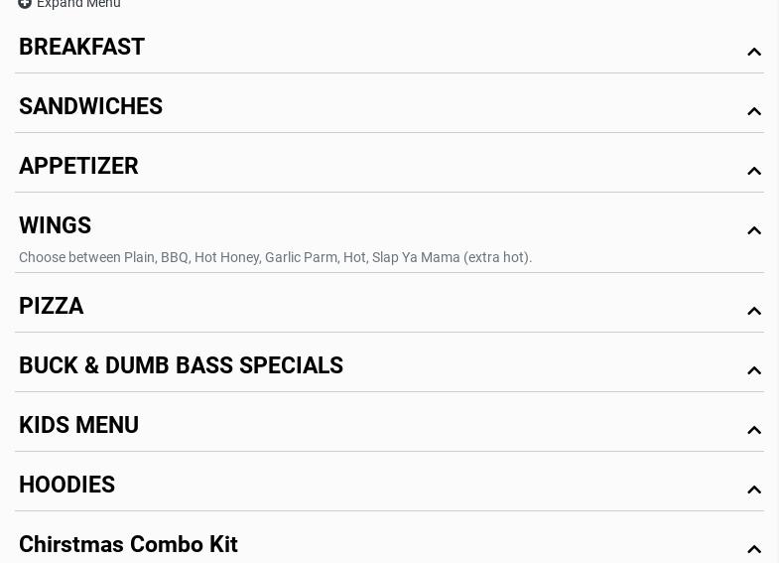Toggle the Sandwiches section chevron
Viewport: 779px width, 563px height.
coord(754,111)
